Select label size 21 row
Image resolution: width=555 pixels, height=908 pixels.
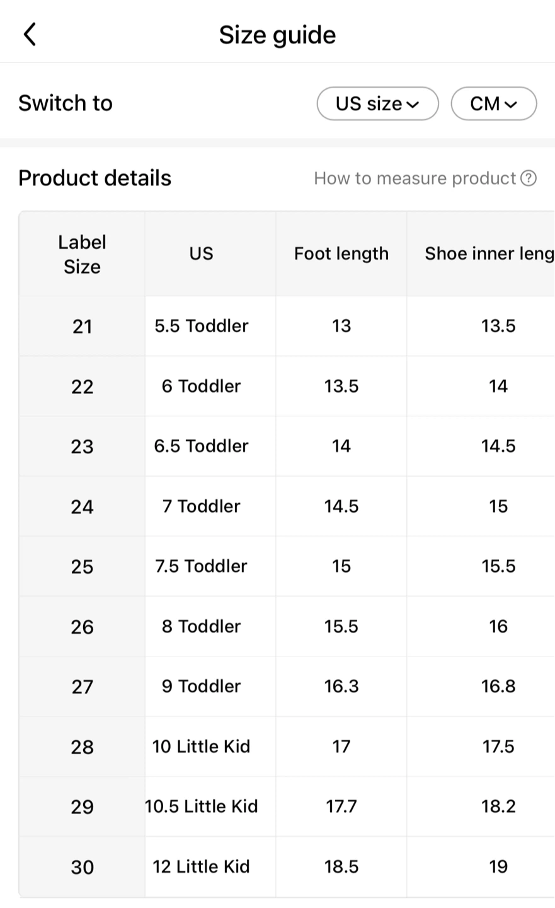[x=82, y=326]
